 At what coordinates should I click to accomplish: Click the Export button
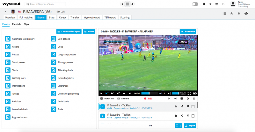190,126
